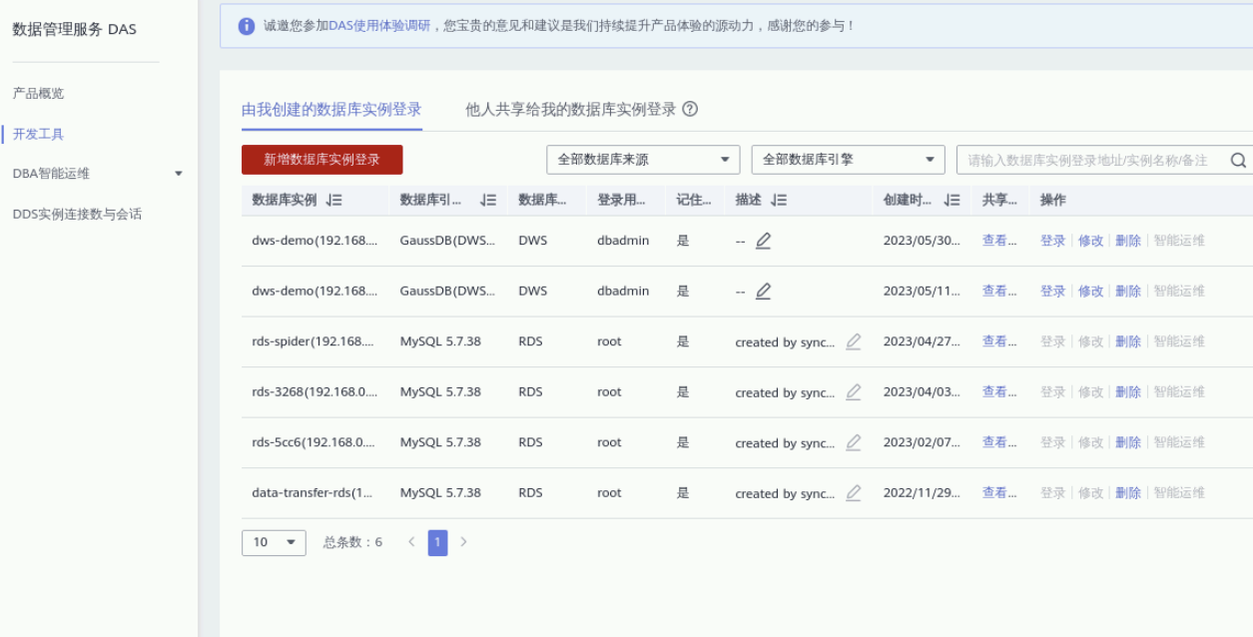
Task: Open the page size dropdown showing 10
Action: coord(274,542)
